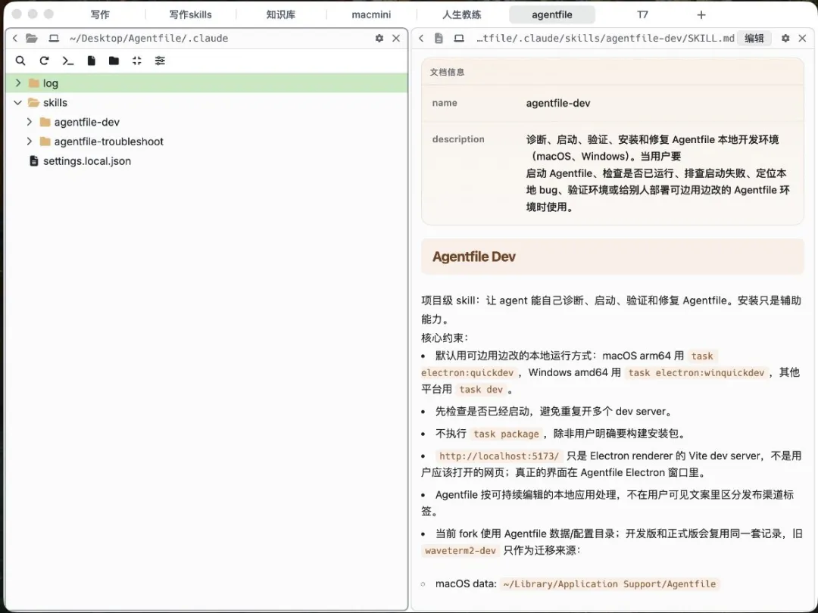Click open-folder icon in left panel header
Image resolution: width=818 pixels, height=613 pixels.
pyautogui.click(x=32, y=38)
